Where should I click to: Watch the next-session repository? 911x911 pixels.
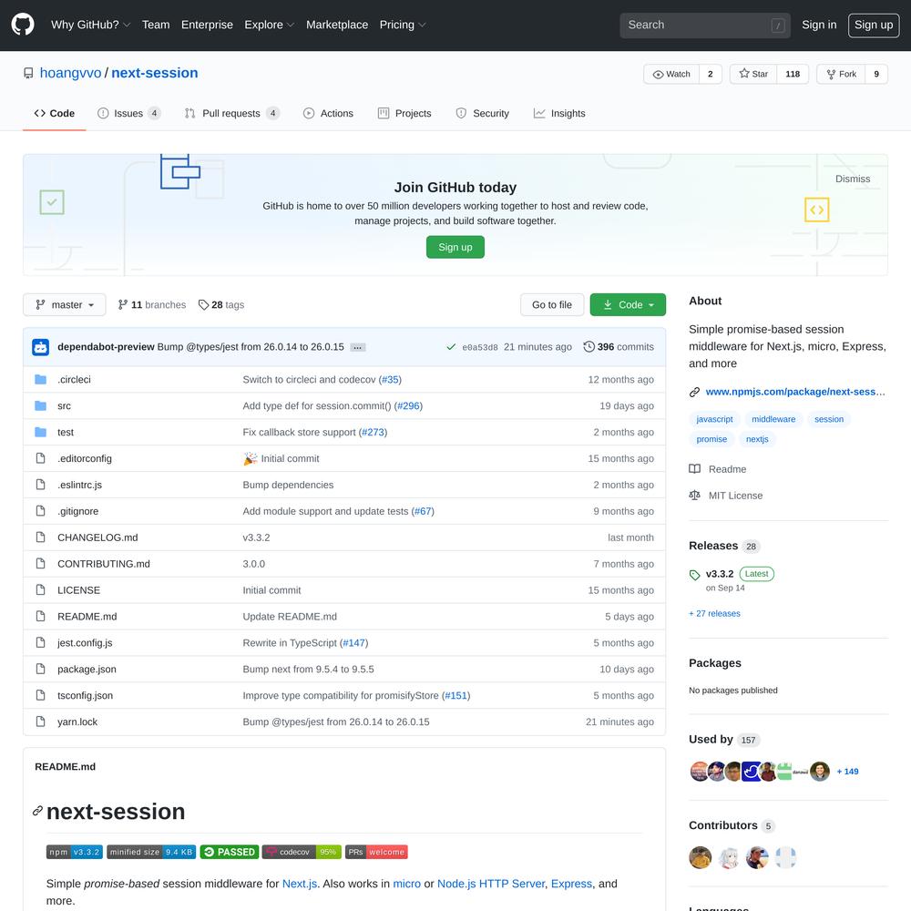click(671, 74)
